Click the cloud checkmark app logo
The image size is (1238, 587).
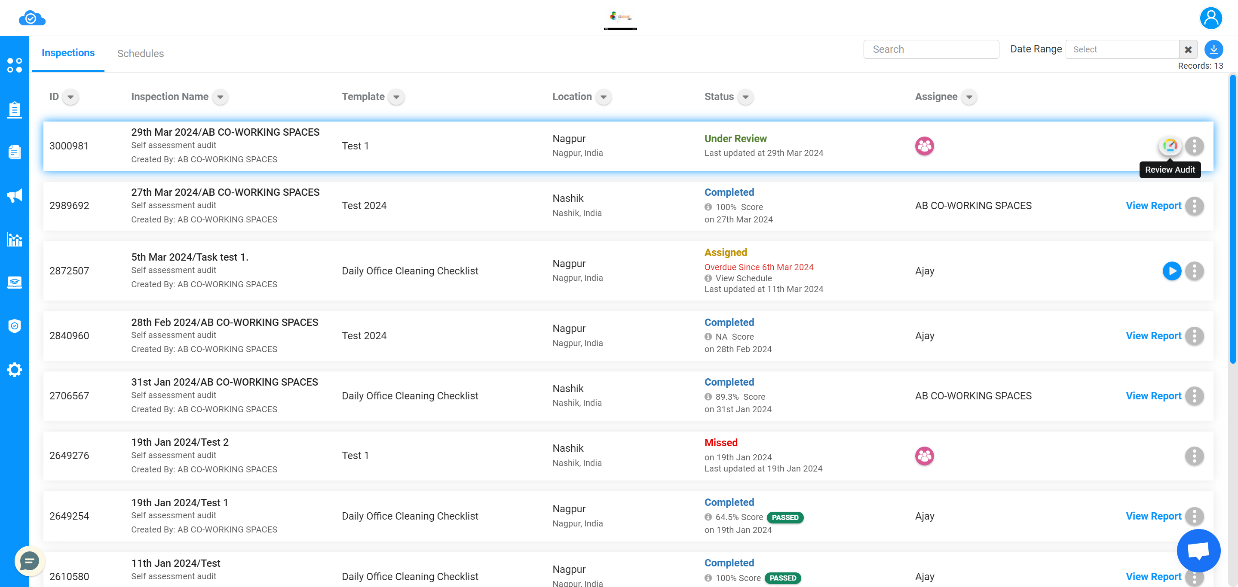[x=32, y=18]
